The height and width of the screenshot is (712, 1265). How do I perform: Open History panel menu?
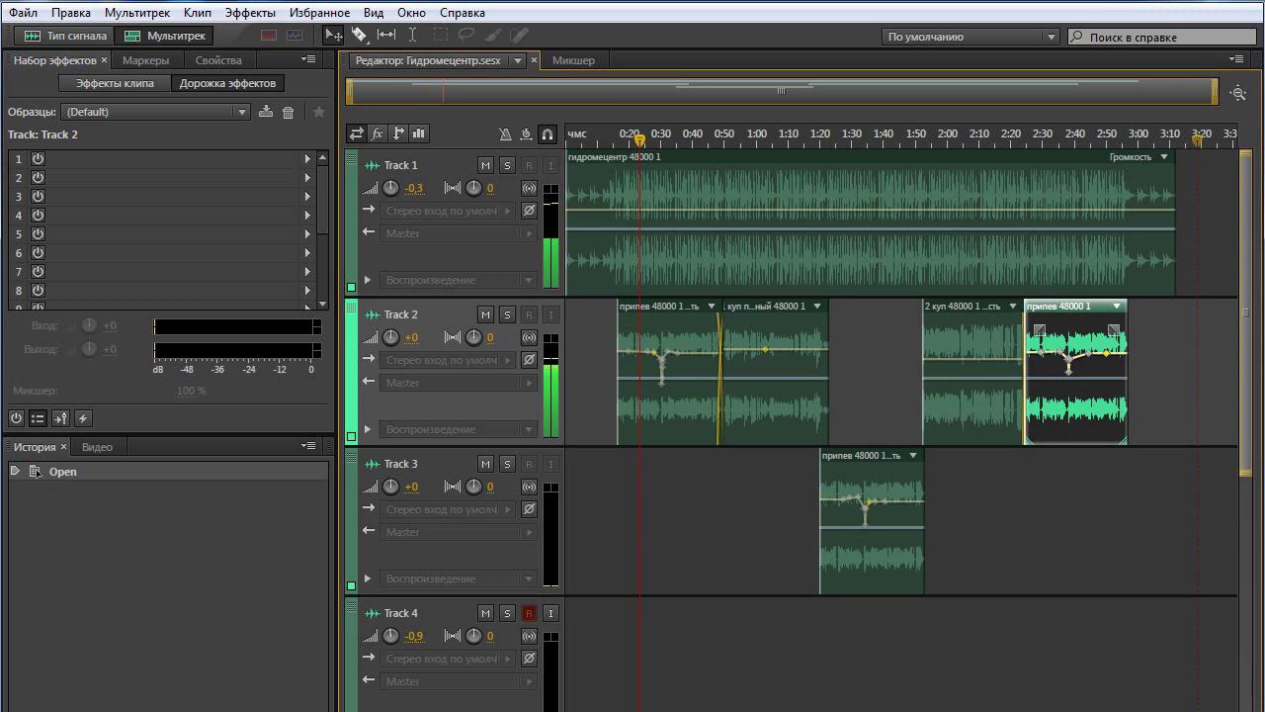tap(308, 447)
